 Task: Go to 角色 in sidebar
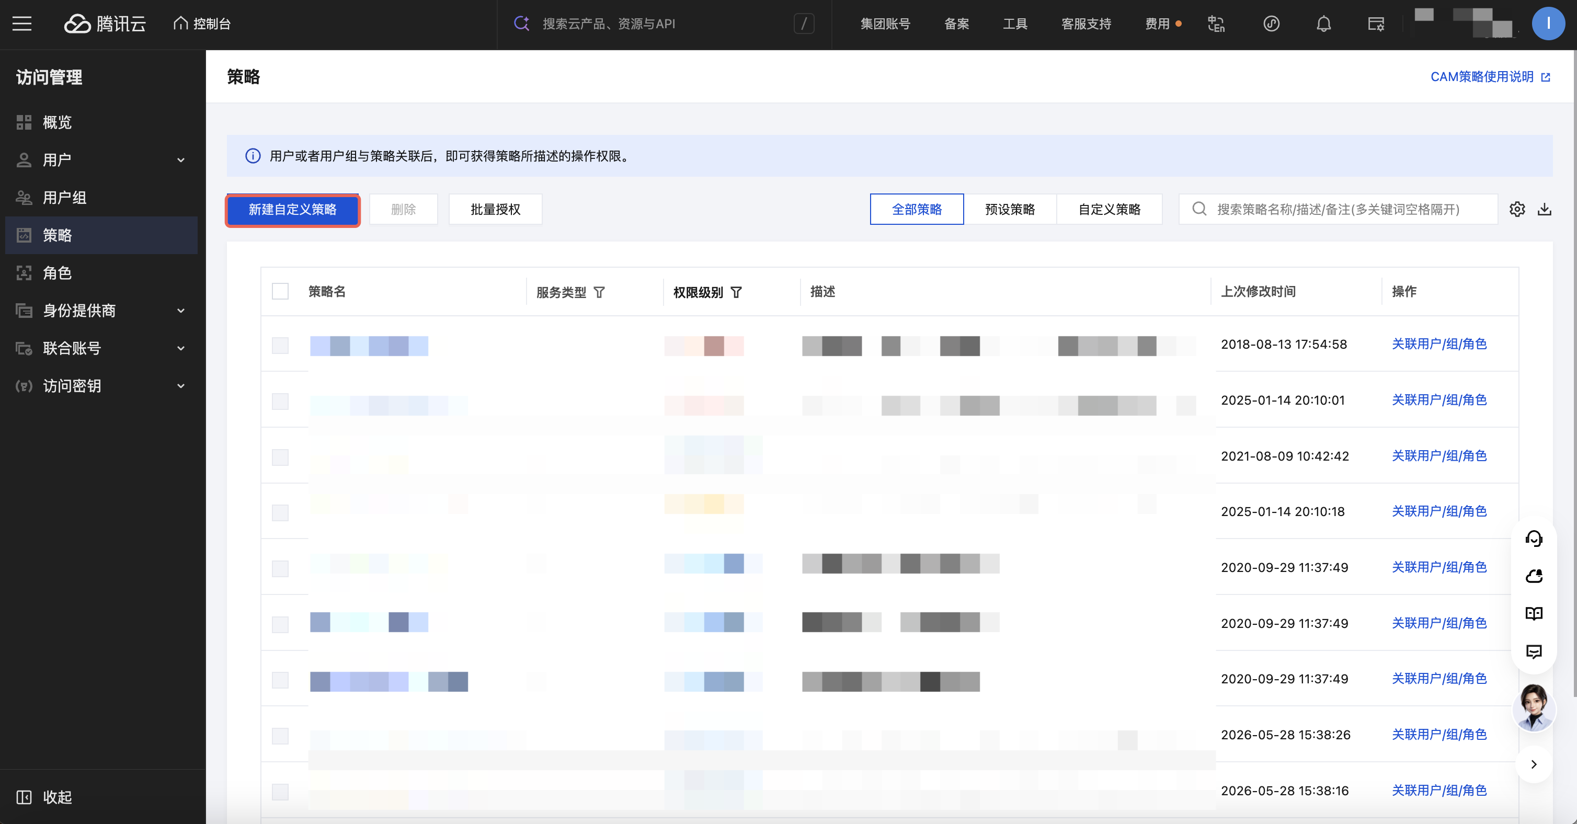click(x=101, y=273)
